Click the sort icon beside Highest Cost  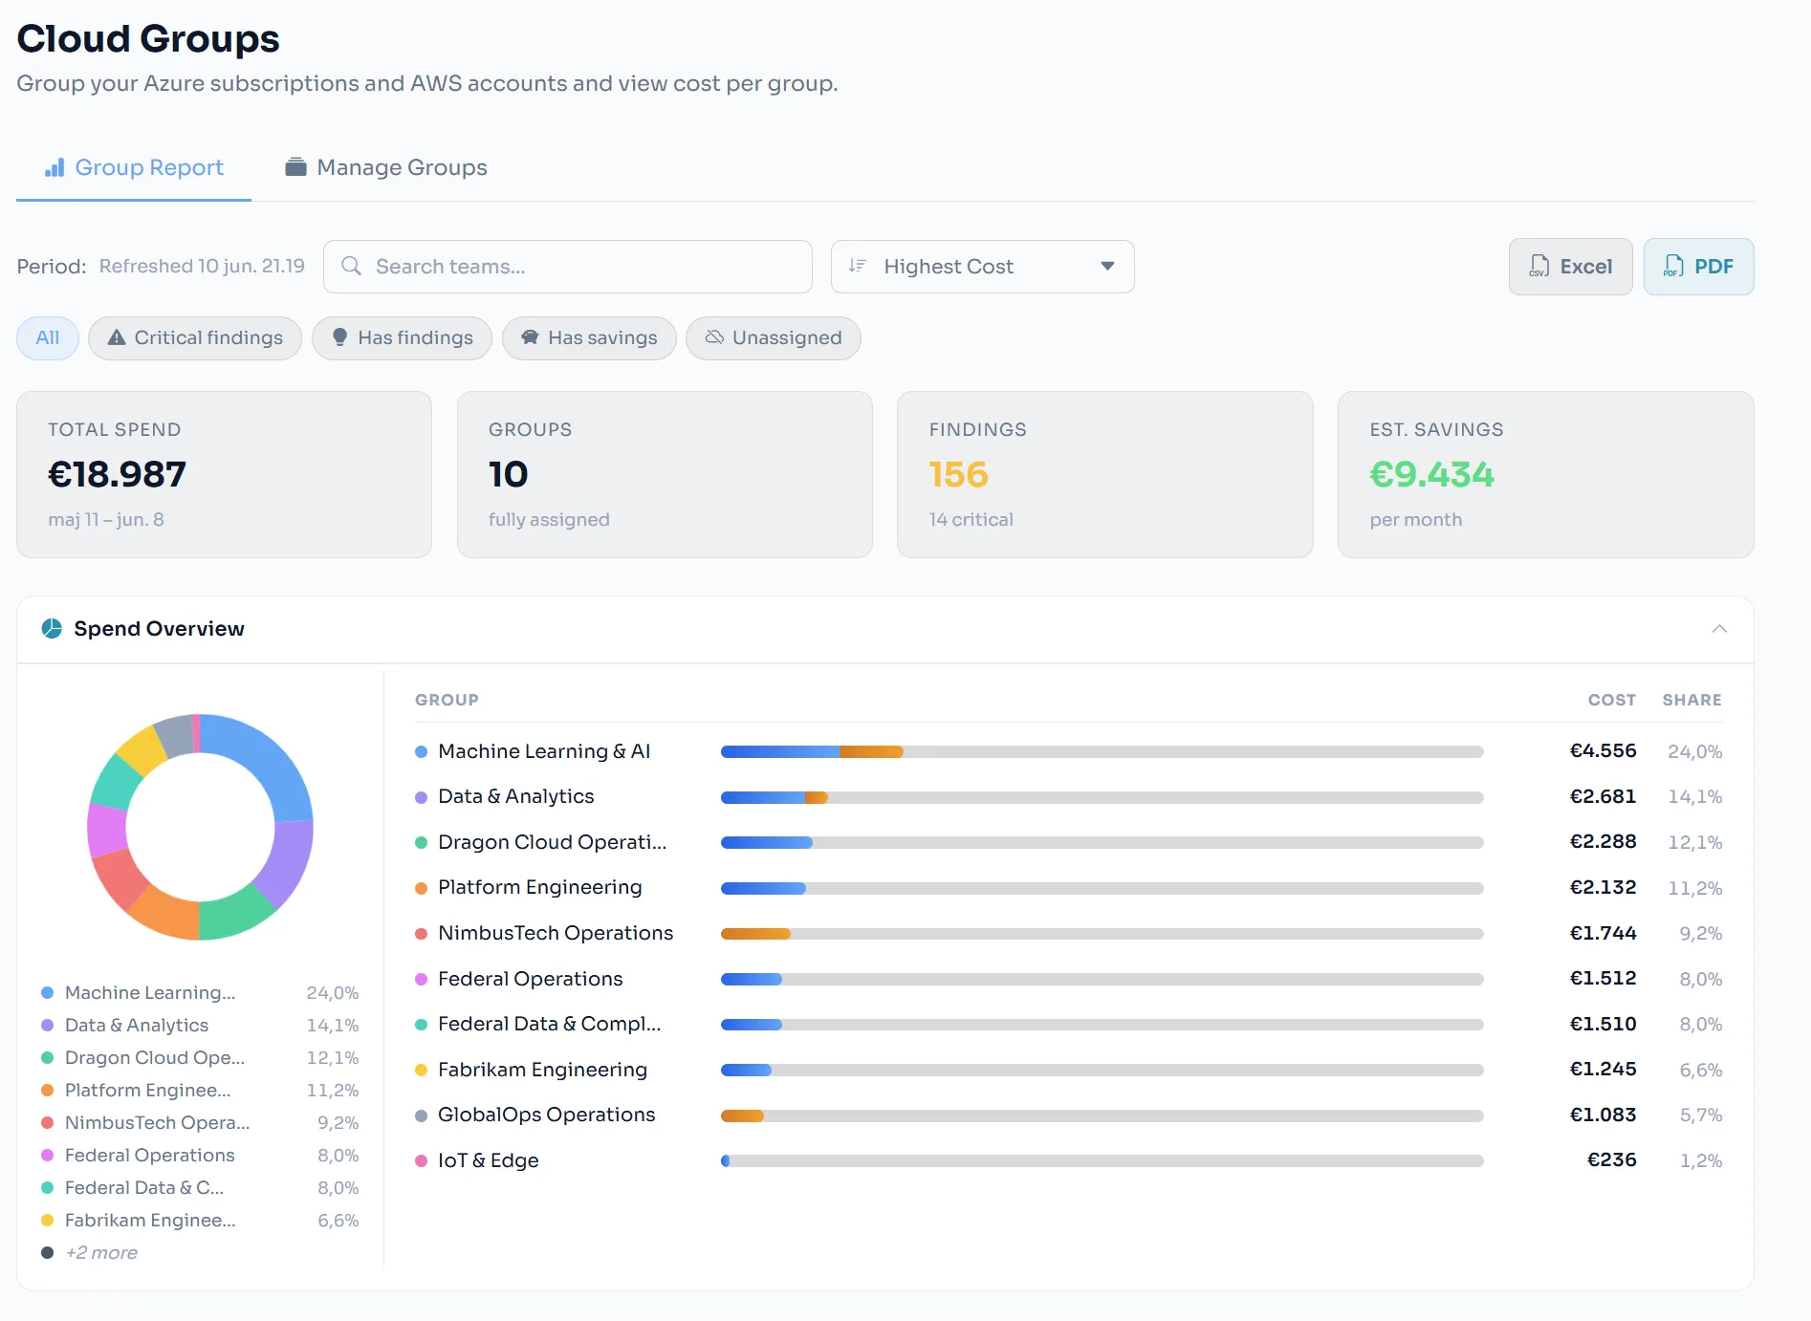click(858, 266)
